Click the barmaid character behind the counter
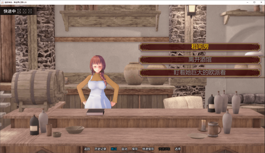Screen dimensions: 265x153 [98, 82]
